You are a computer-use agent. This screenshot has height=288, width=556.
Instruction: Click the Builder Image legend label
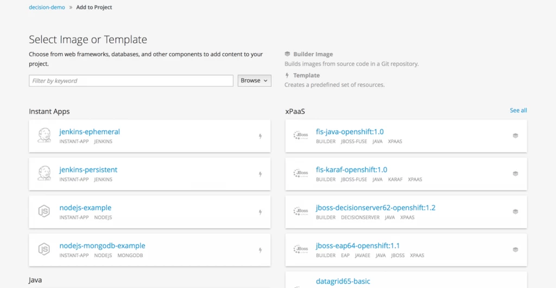click(x=313, y=54)
